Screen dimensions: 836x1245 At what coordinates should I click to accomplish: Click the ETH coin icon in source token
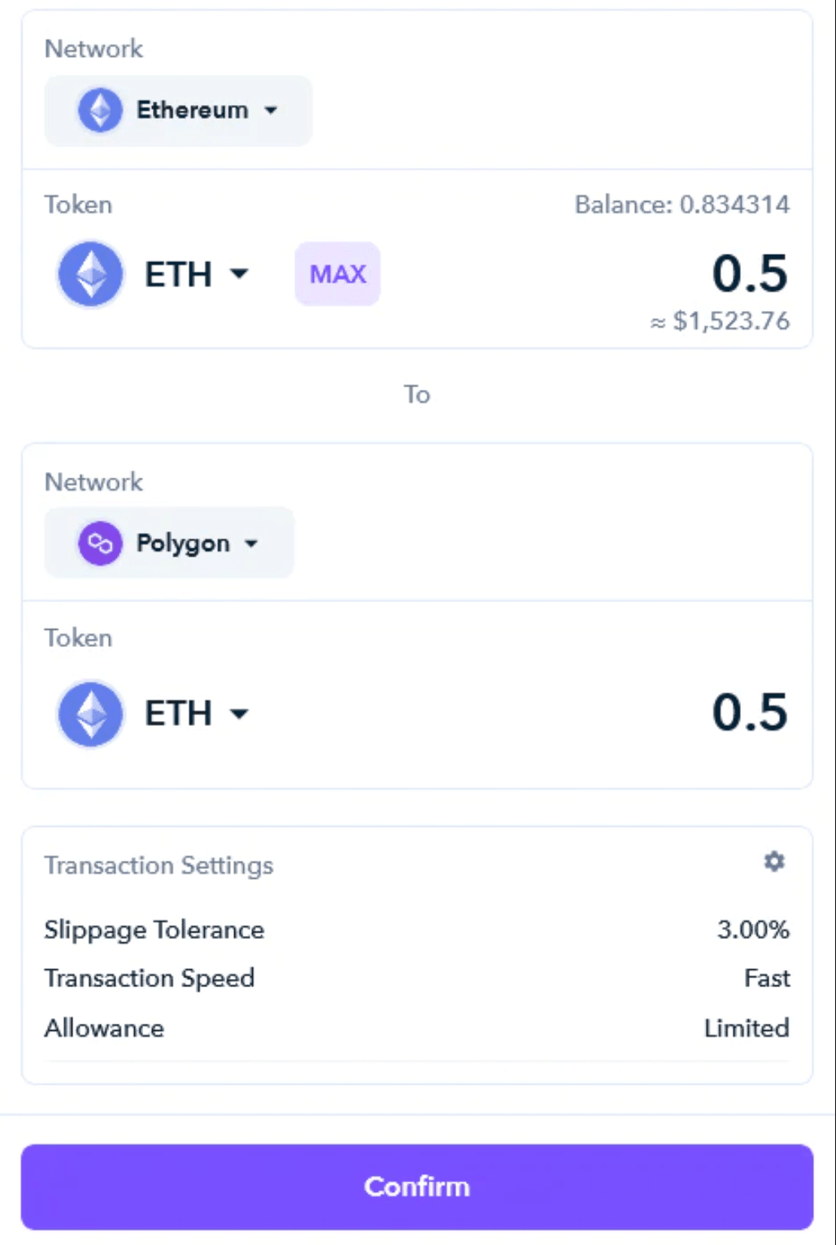tap(90, 274)
